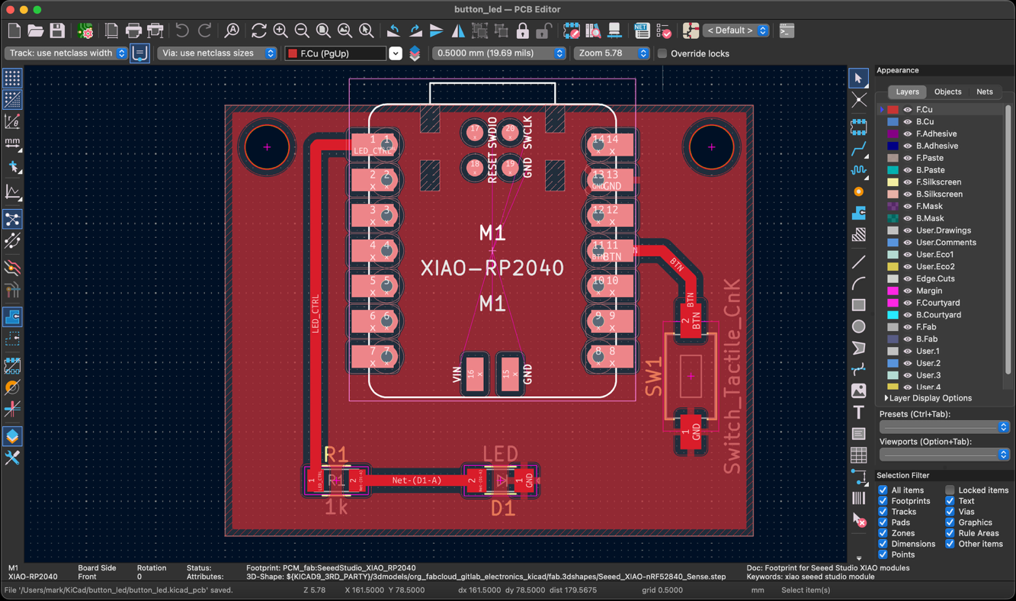The width and height of the screenshot is (1016, 601).
Task: Click the resistor R1 footprint on board
Action: [x=336, y=480]
